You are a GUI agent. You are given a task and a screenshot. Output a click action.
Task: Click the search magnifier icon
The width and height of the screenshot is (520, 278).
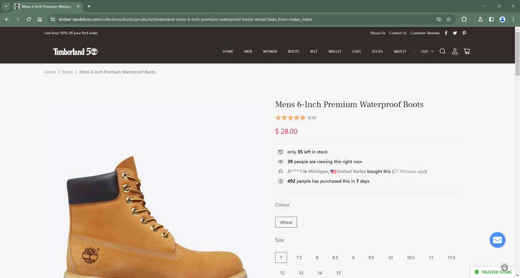tap(442, 51)
